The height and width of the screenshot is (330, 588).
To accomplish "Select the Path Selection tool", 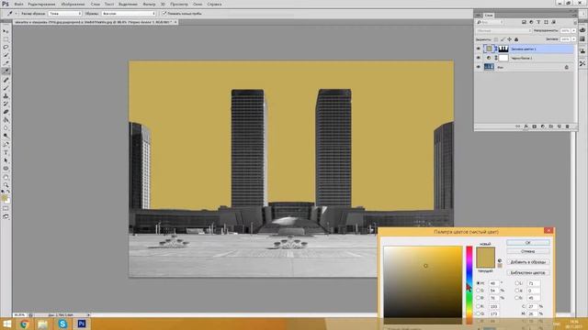I will (6, 160).
